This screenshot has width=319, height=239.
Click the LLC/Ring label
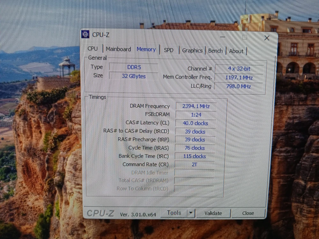point(201,86)
